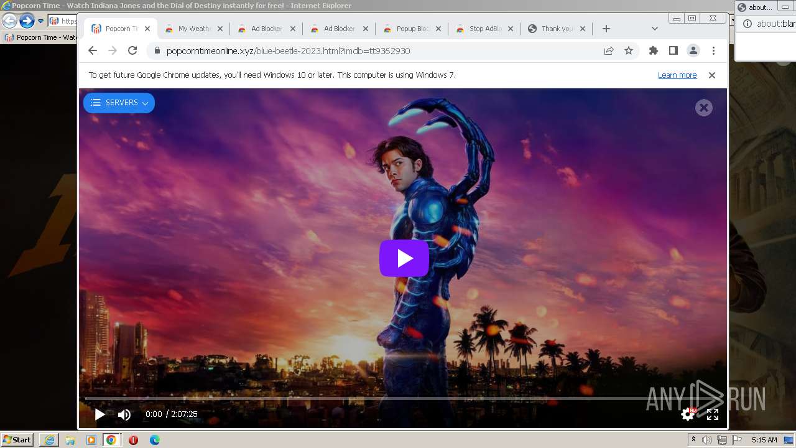Start playback with the small play icon
Screen dimensions: 796x448
click(x=99, y=414)
